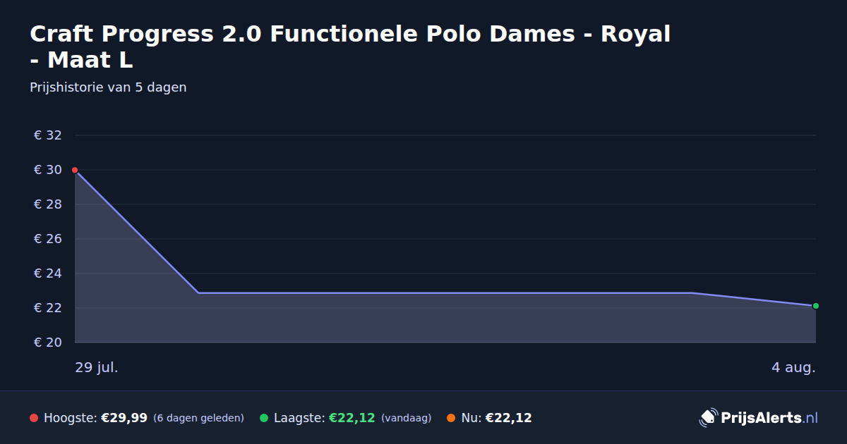Image resolution: width=847 pixels, height=444 pixels.
Task: Click the € 26 axis label
Action: [x=48, y=239]
